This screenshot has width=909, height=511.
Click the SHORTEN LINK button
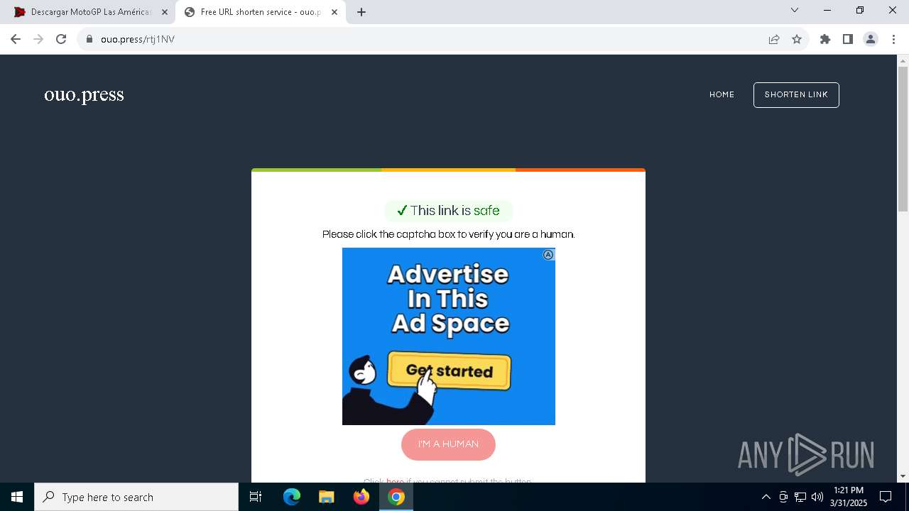click(x=796, y=95)
